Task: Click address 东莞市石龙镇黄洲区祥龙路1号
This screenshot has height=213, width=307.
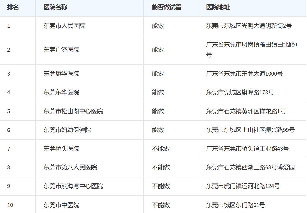Action: pyautogui.click(x=246, y=111)
